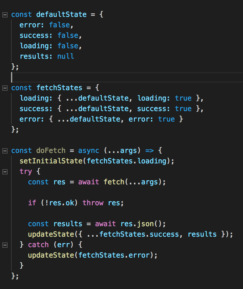Screen dimensions: 243x289
Task: Select the word fetchStates on its declaration
Action: click(x=59, y=88)
